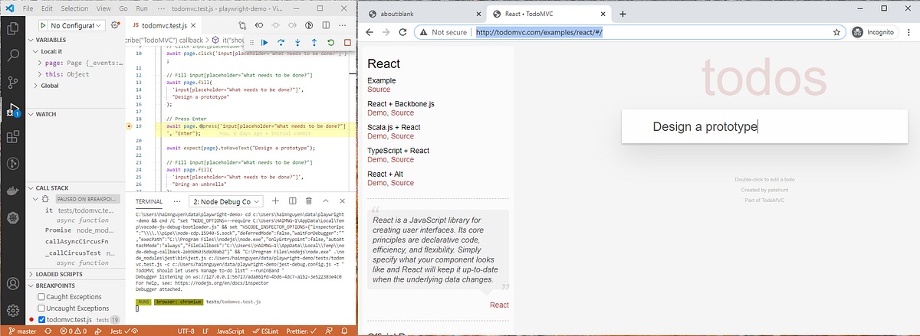Viewport: 920px width, 336px height.
Task: Open the React + Backbone.js Demo link
Action: pos(377,113)
